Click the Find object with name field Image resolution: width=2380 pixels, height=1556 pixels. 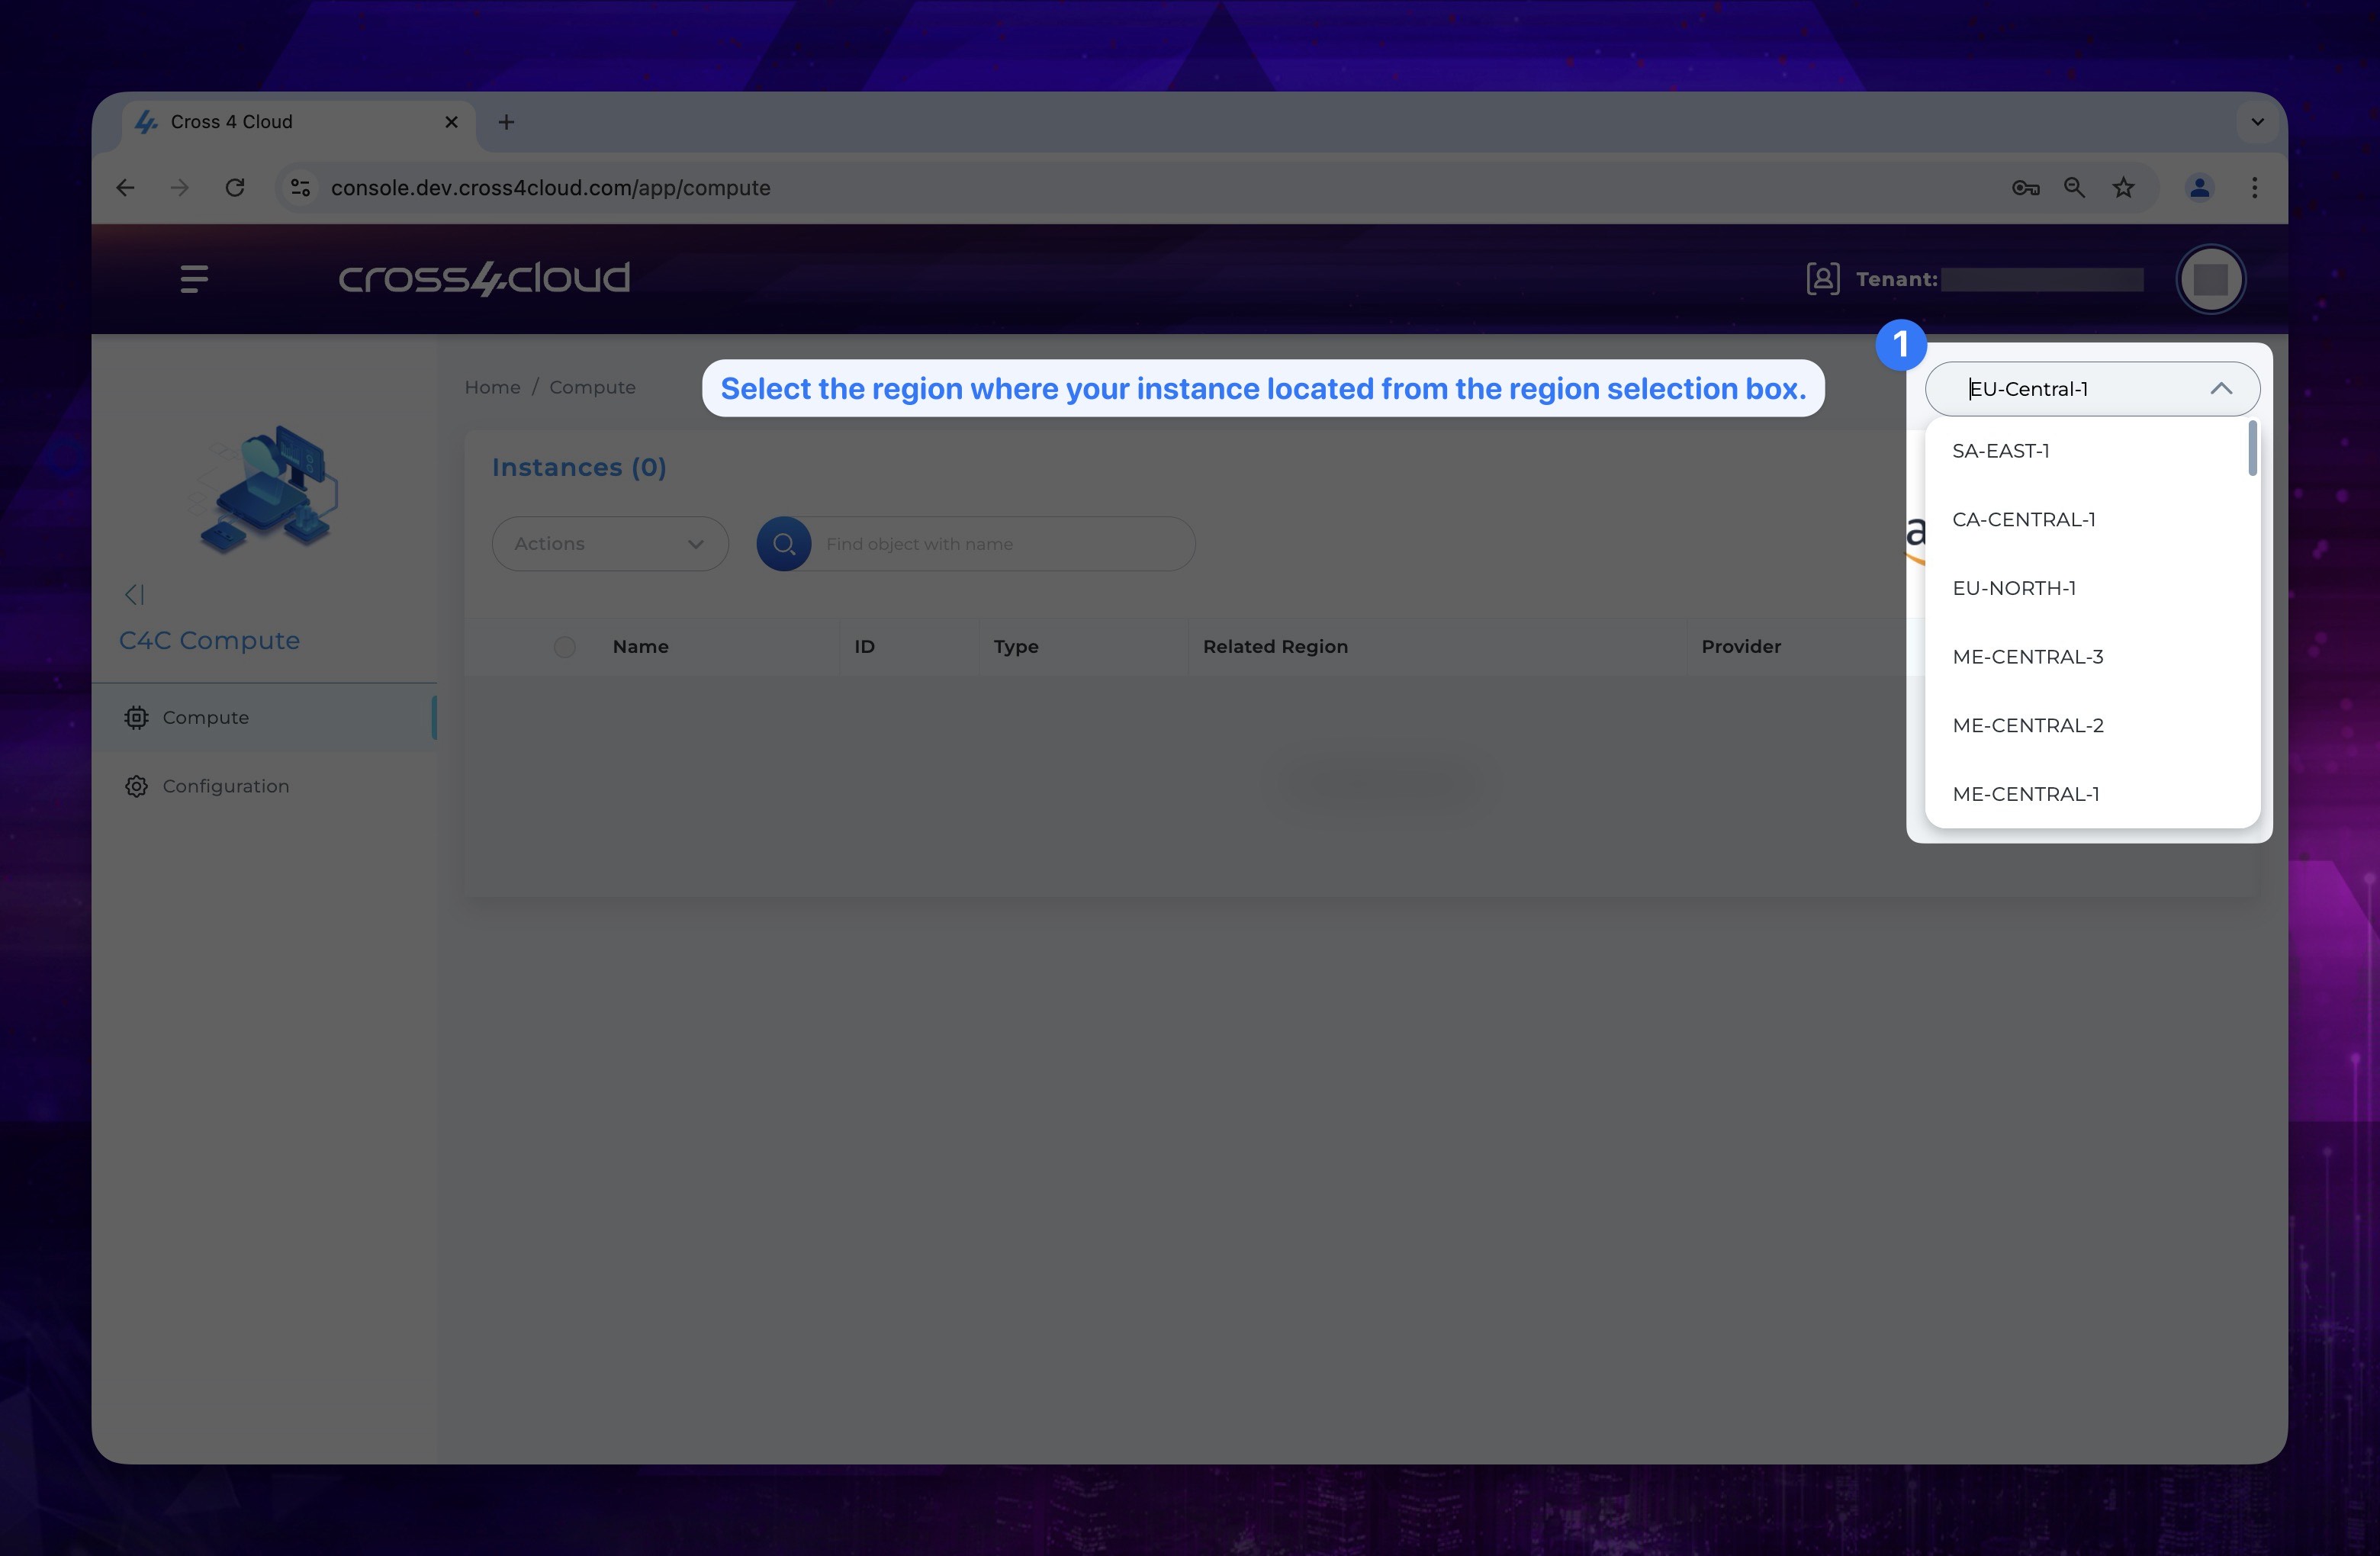pos(1003,544)
